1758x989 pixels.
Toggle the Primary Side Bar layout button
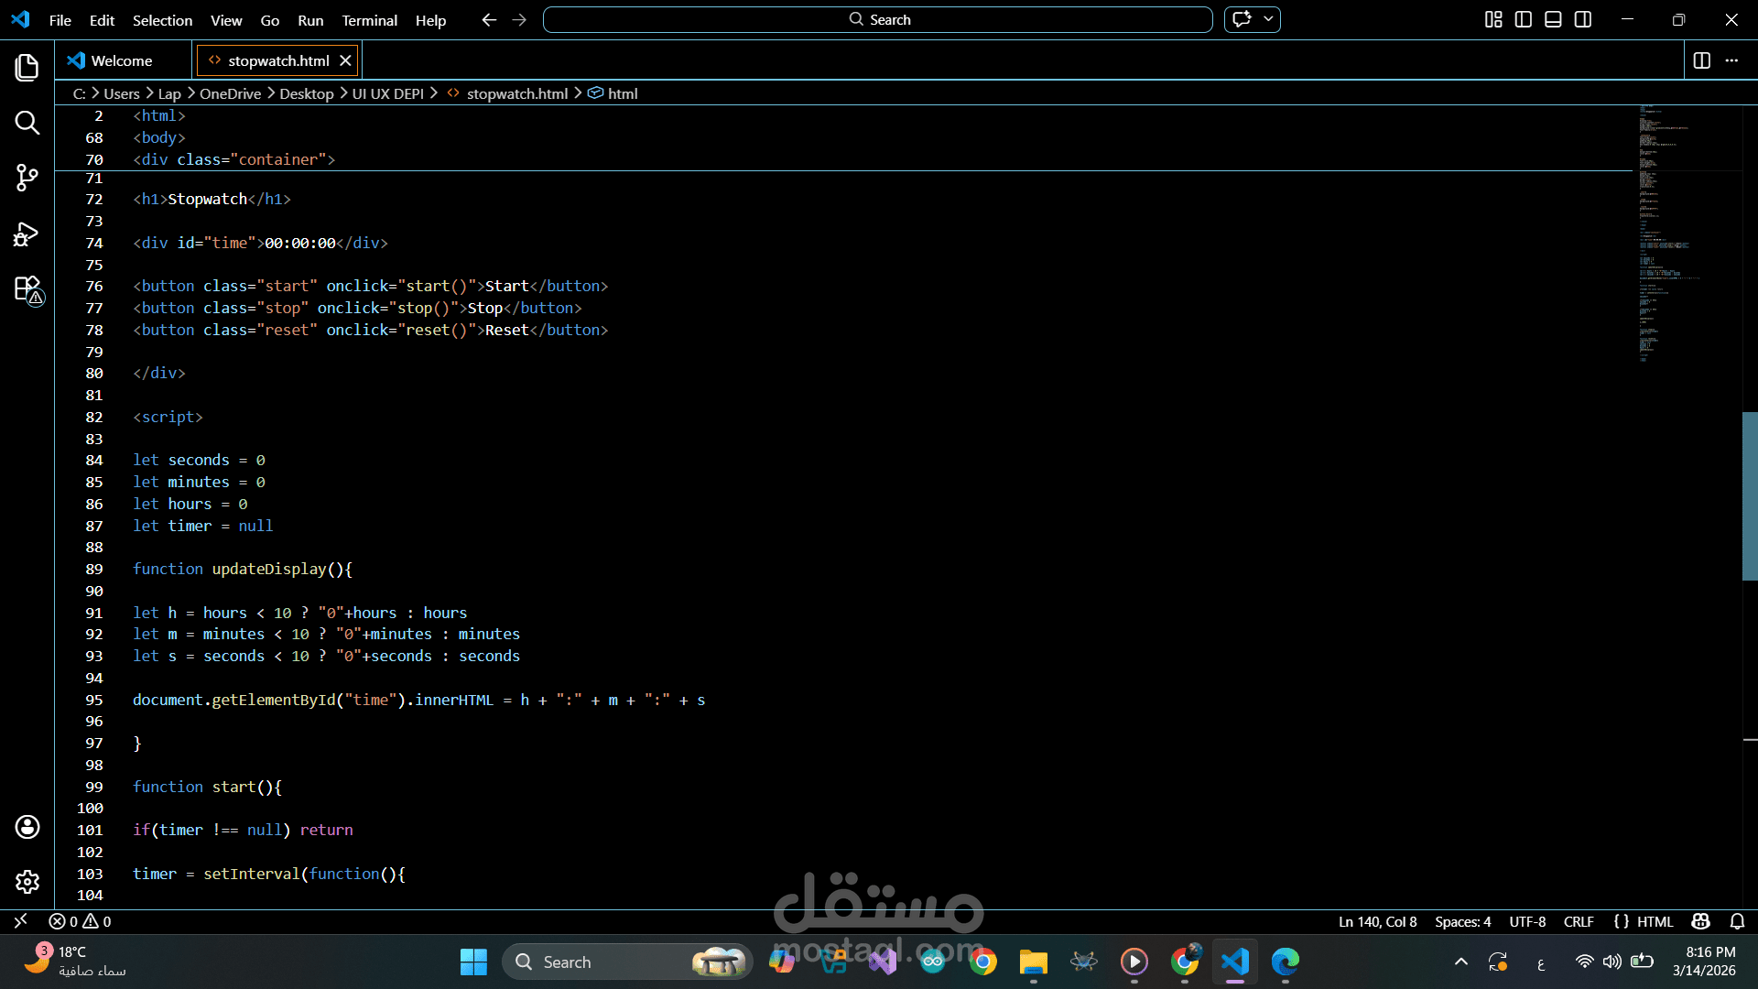[1524, 19]
